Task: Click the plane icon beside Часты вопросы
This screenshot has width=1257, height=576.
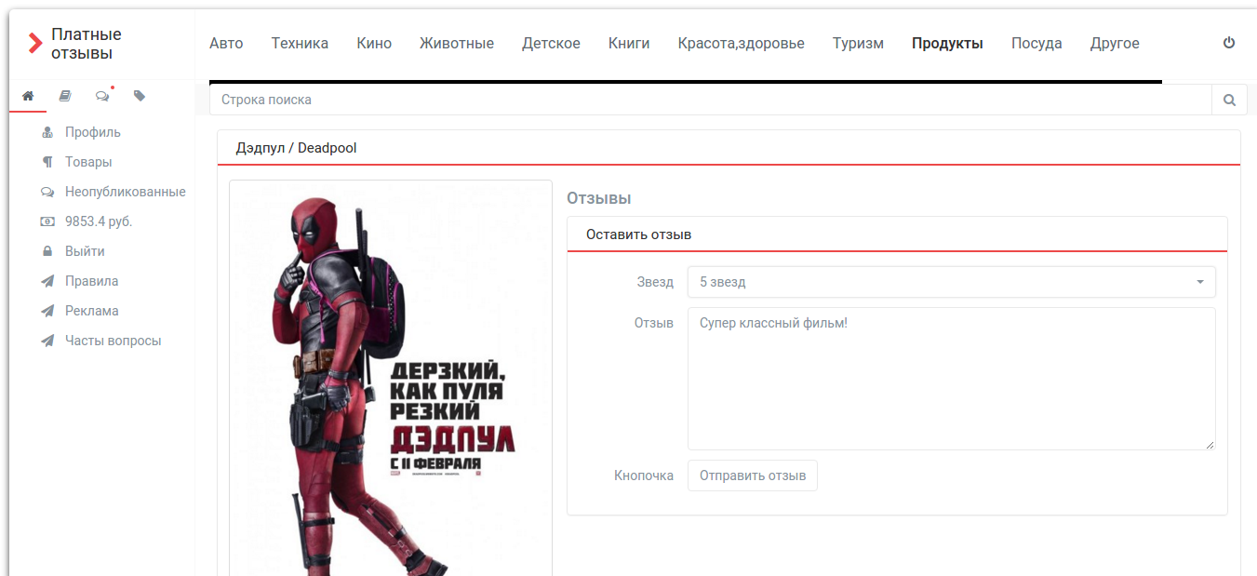Action: click(x=47, y=341)
